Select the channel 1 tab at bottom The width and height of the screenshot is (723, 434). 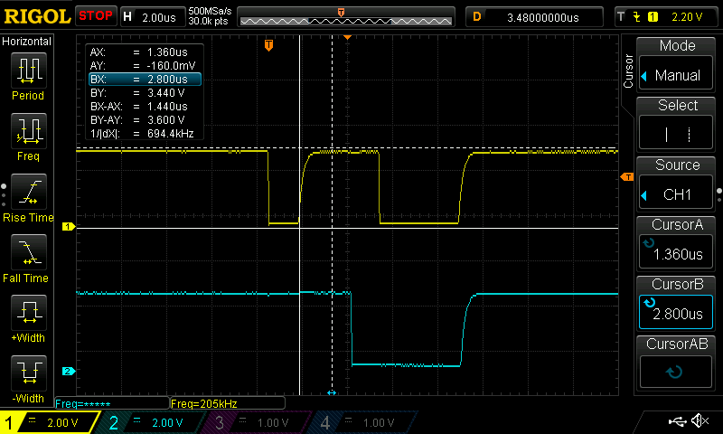pyautogui.click(x=49, y=422)
